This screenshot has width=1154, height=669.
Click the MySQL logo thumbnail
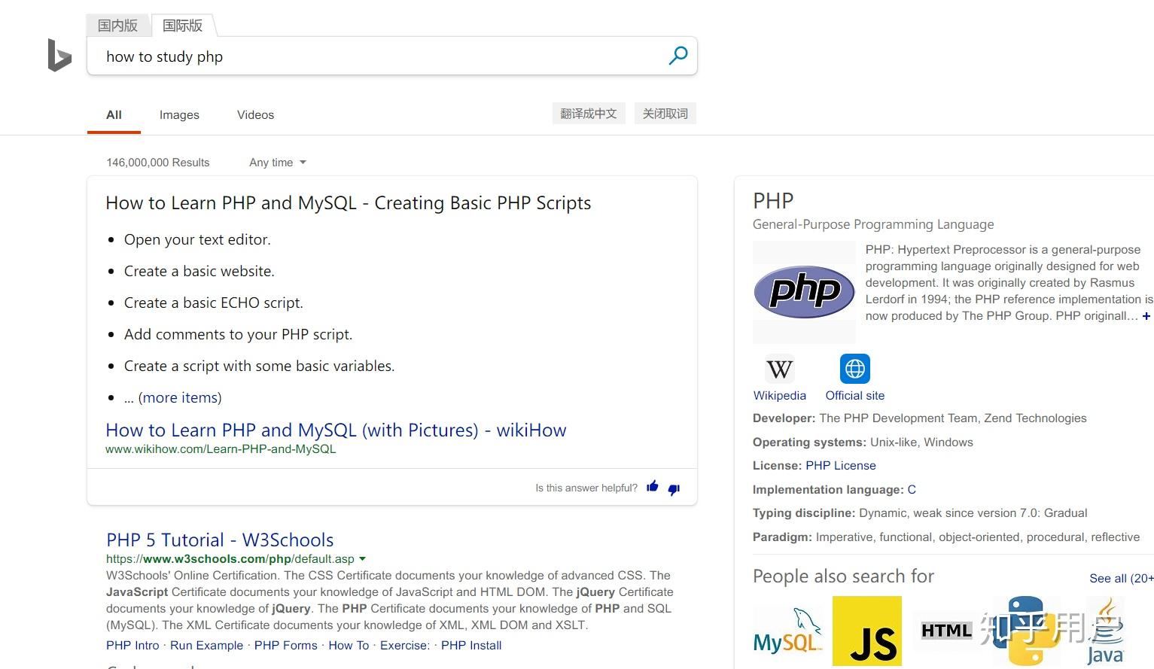click(787, 631)
